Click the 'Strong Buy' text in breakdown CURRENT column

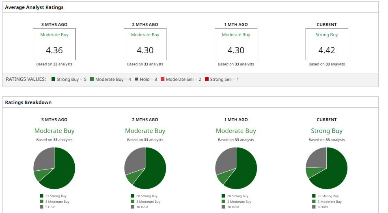coord(327,130)
